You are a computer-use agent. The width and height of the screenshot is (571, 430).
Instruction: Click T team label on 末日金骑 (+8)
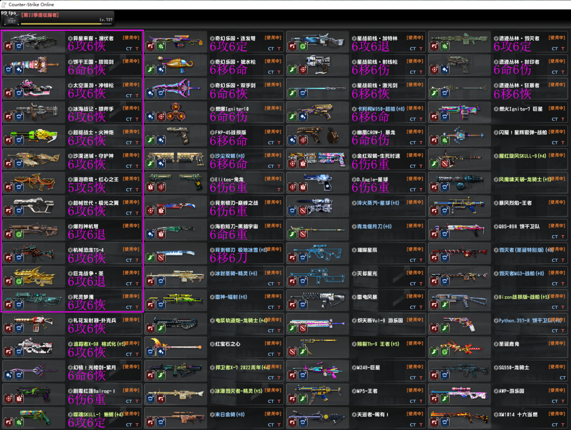pos(279,425)
